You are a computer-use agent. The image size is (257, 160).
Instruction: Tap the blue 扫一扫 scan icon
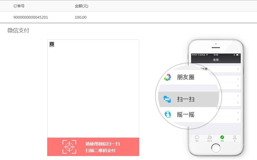coord(167,99)
